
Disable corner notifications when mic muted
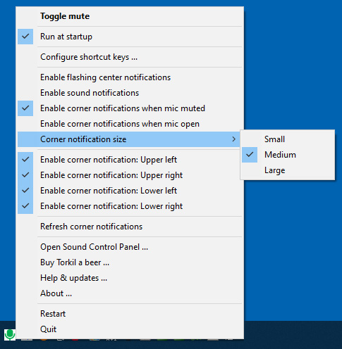tap(130, 108)
